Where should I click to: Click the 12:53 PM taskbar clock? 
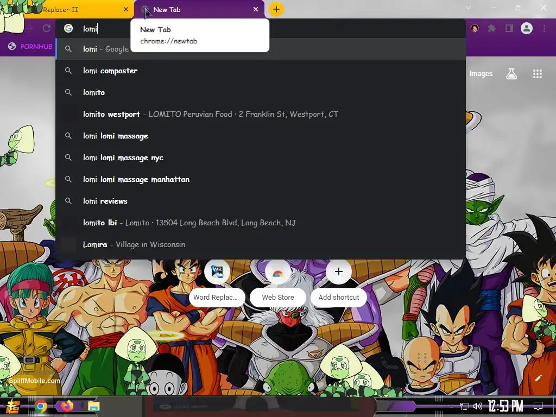(x=506, y=406)
